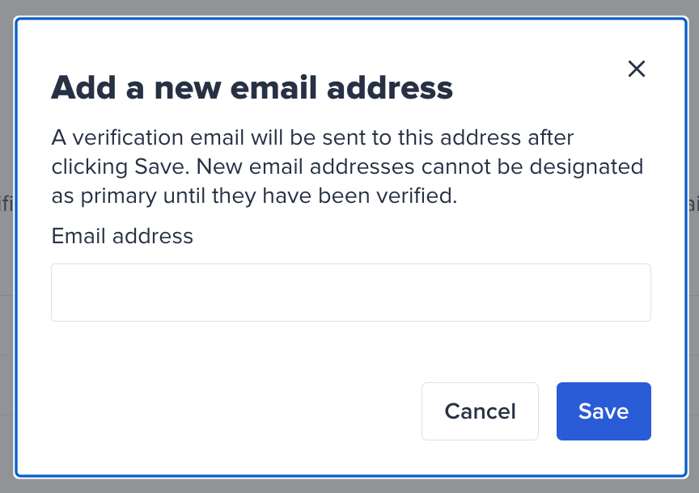Confirm with the blue Save button
This screenshot has height=493, width=699.
(x=604, y=411)
